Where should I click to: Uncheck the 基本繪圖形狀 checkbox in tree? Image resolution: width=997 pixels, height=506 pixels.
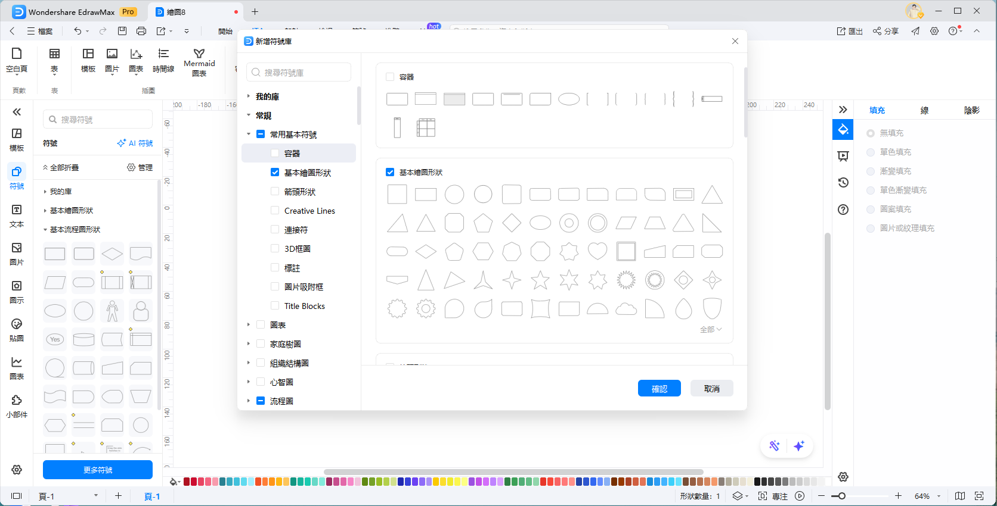coord(275,173)
